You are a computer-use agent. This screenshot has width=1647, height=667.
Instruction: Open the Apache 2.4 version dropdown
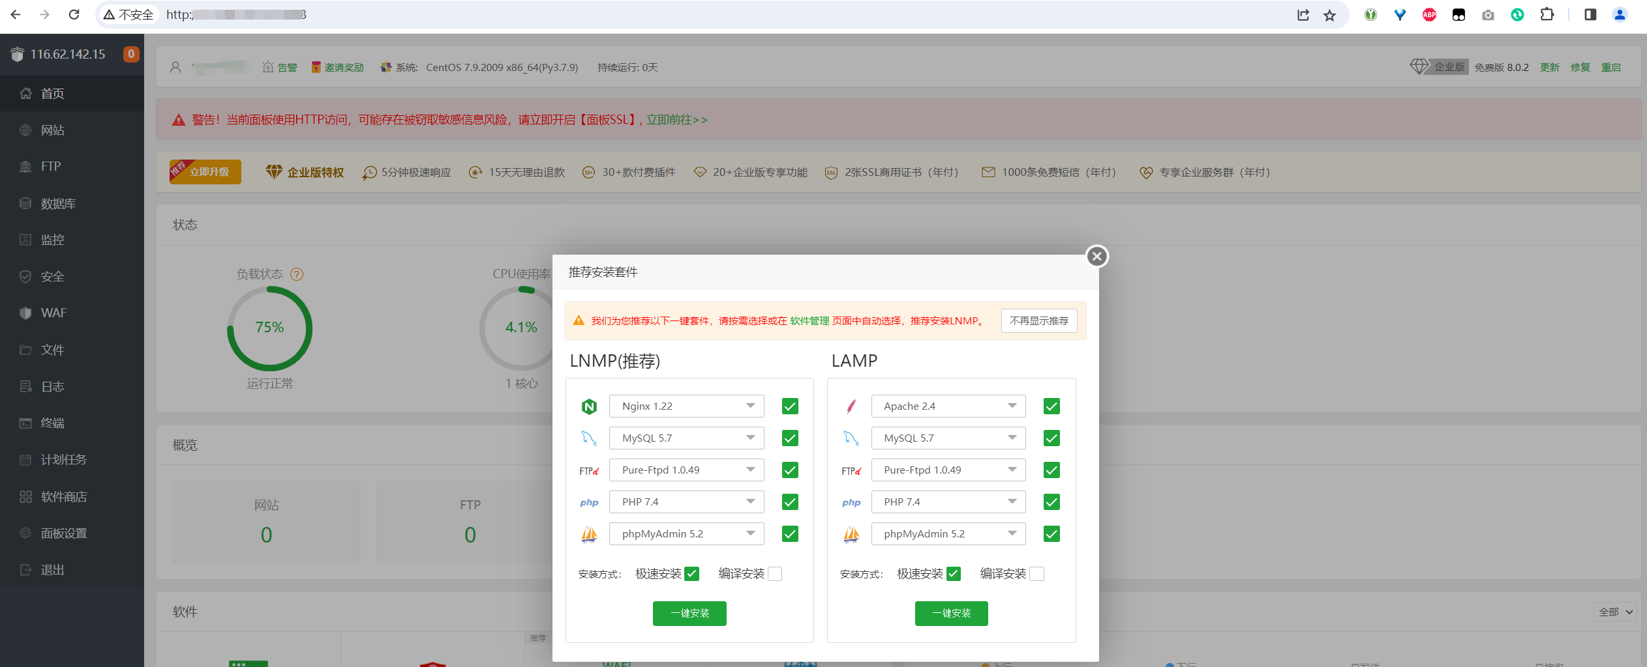tap(948, 406)
